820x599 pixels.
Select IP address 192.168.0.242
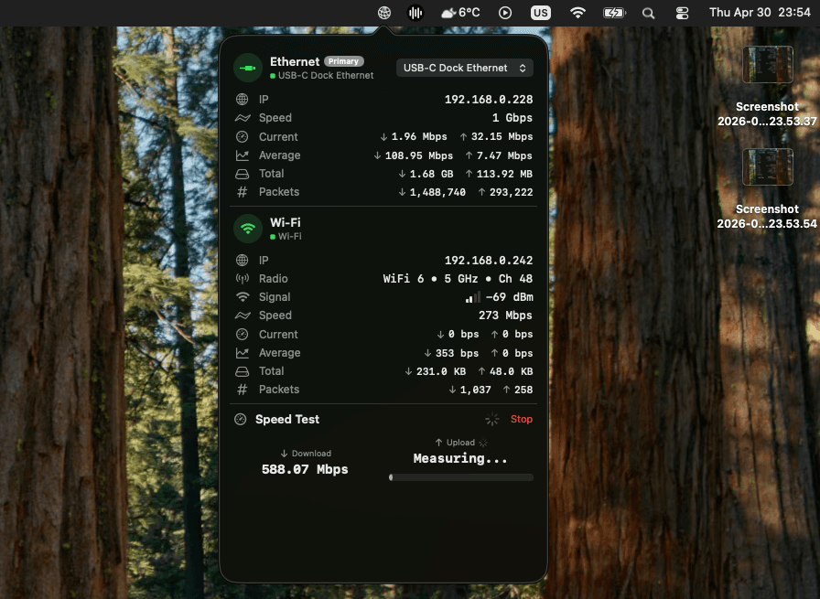(489, 261)
